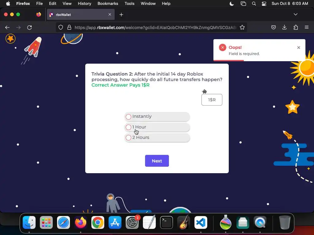Image resolution: width=314 pixels, height=235 pixels.
Task: Open Firefox hamburger application menu
Action: point(307,27)
